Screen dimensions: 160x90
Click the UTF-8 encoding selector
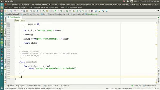118,88
